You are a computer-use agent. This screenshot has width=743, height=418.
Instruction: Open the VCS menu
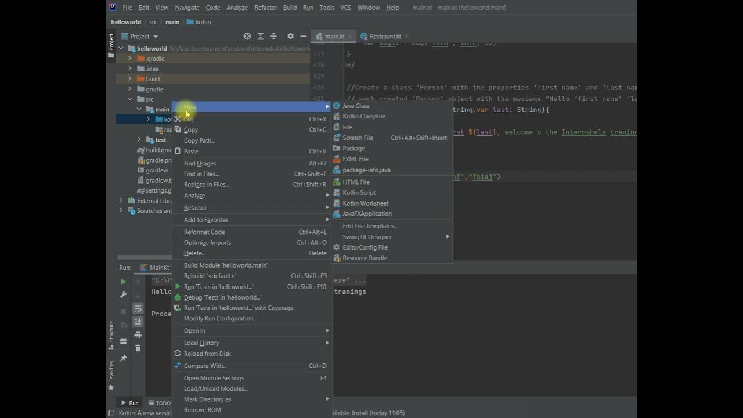click(345, 8)
